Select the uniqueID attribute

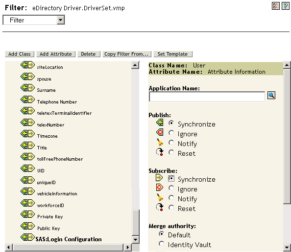(x=46, y=183)
